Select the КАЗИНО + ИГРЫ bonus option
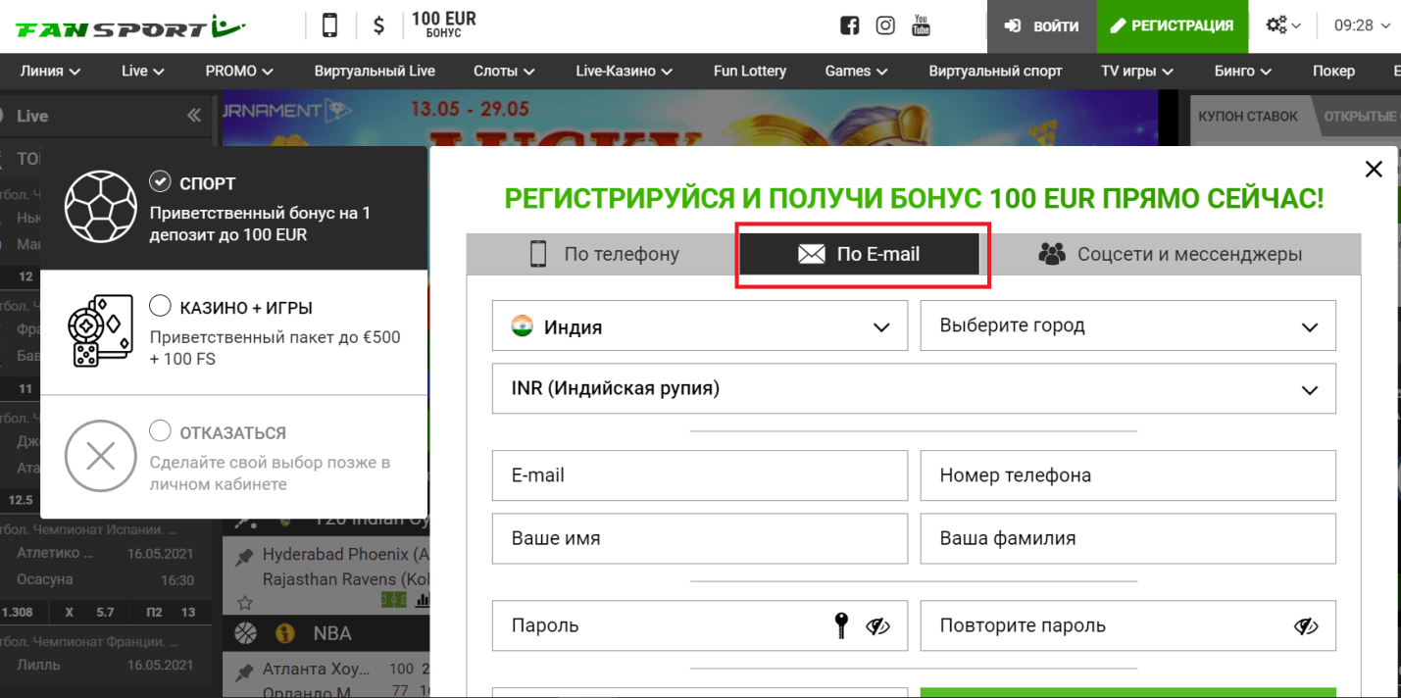 (x=160, y=307)
